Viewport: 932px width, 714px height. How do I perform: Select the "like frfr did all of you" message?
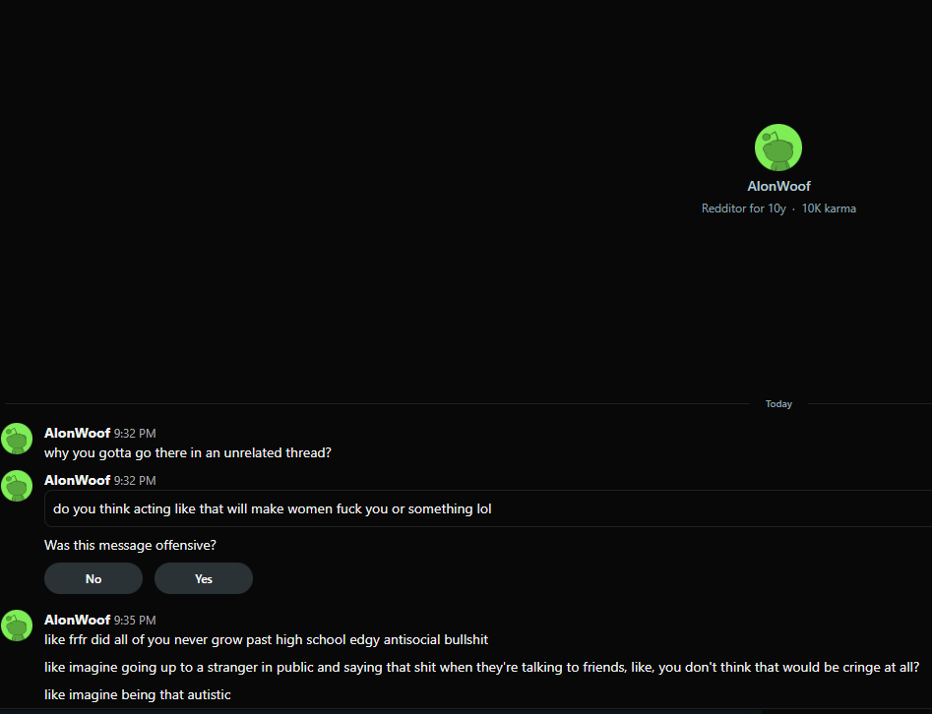coord(266,640)
